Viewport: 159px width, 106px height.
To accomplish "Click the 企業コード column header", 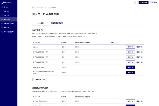I will (x=114, y=43).
